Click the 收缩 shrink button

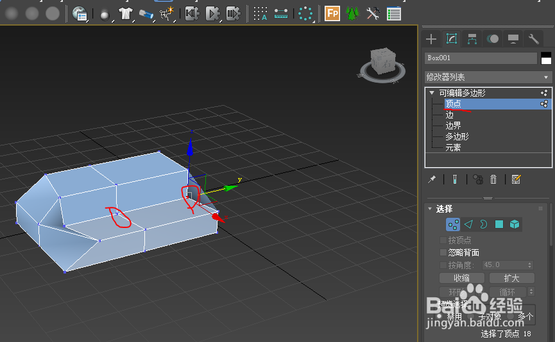click(x=462, y=279)
